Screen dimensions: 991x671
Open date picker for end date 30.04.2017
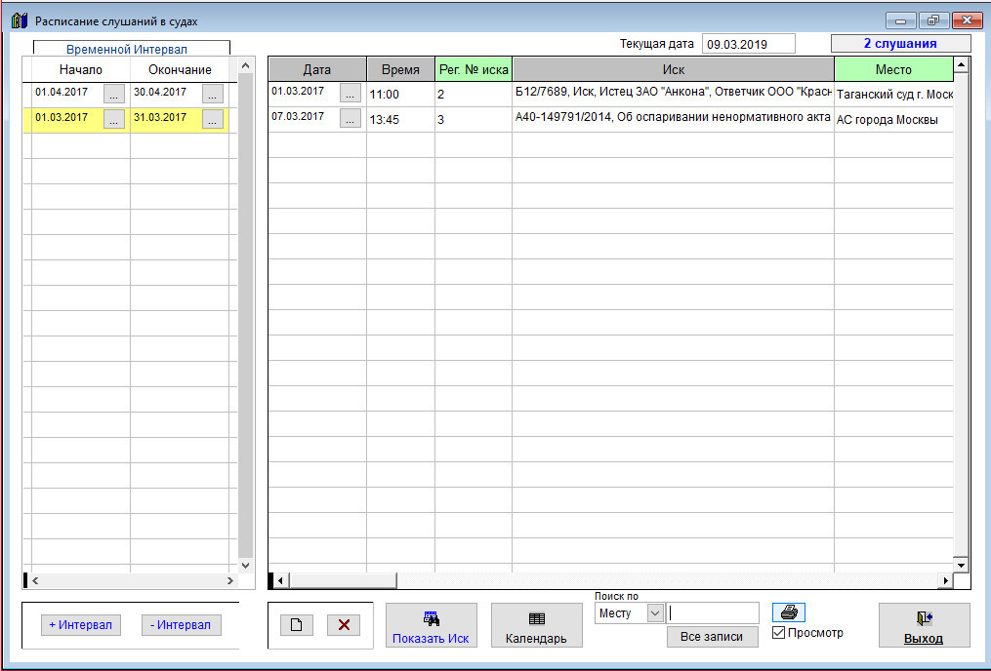[213, 94]
